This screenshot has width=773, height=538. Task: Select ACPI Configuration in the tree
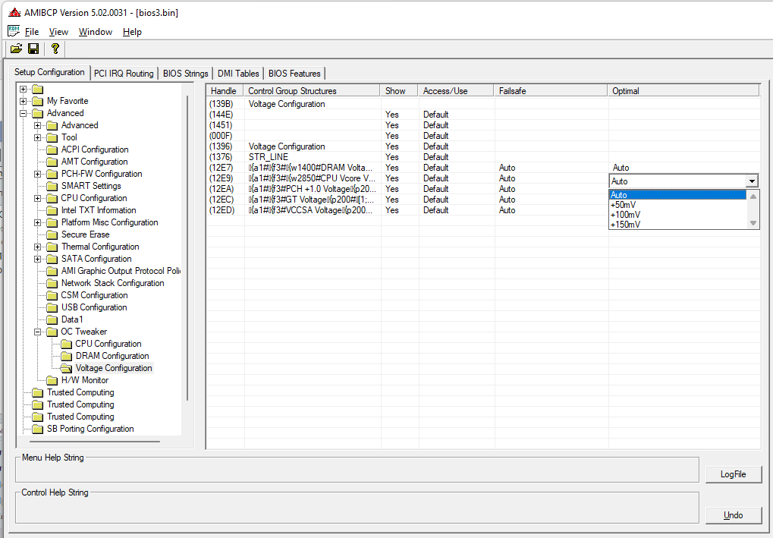(x=95, y=149)
